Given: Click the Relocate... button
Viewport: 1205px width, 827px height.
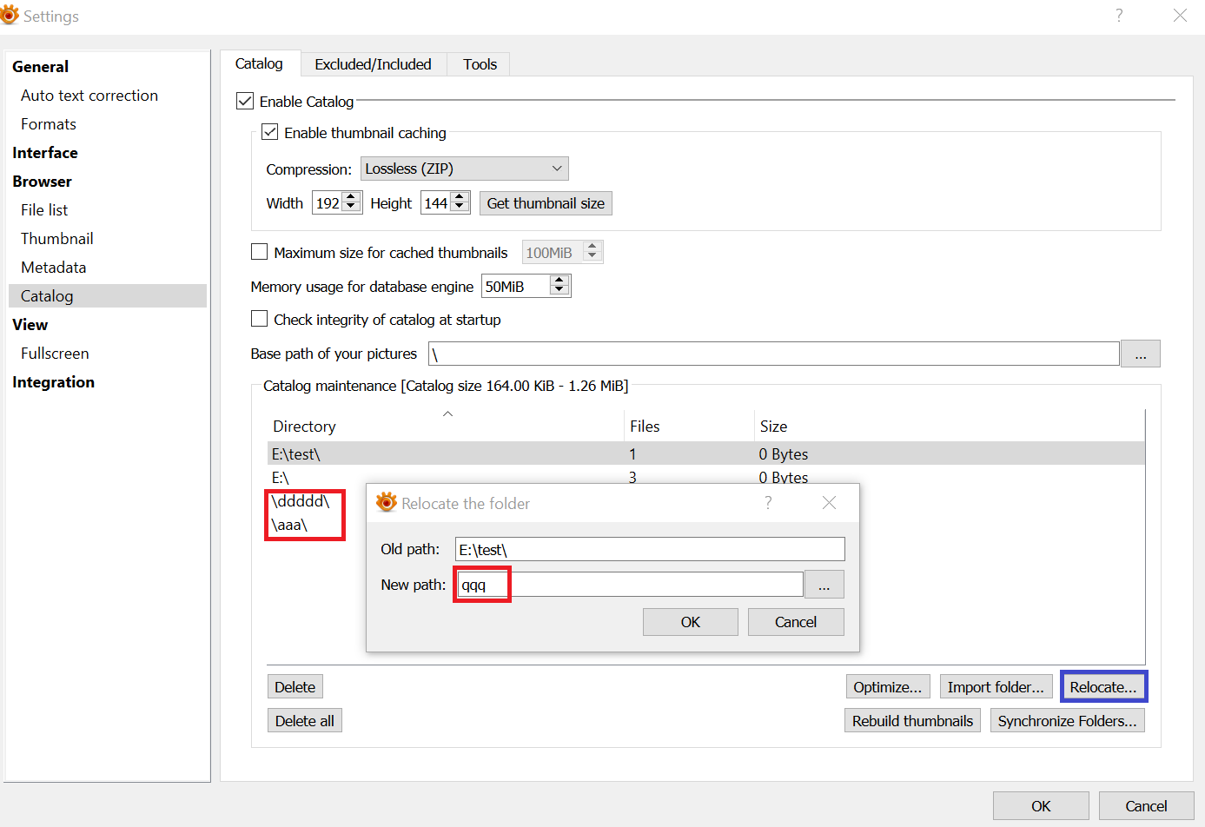Looking at the screenshot, I should [x=1103, y=687].
